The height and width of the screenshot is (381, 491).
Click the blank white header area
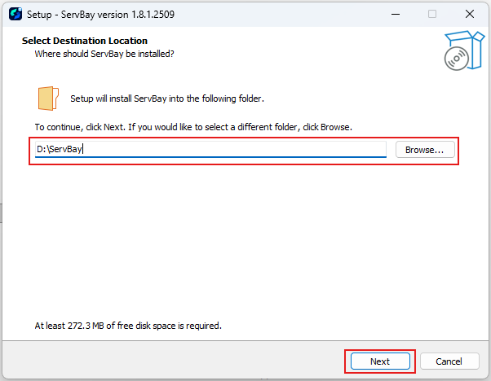(310, 47)
